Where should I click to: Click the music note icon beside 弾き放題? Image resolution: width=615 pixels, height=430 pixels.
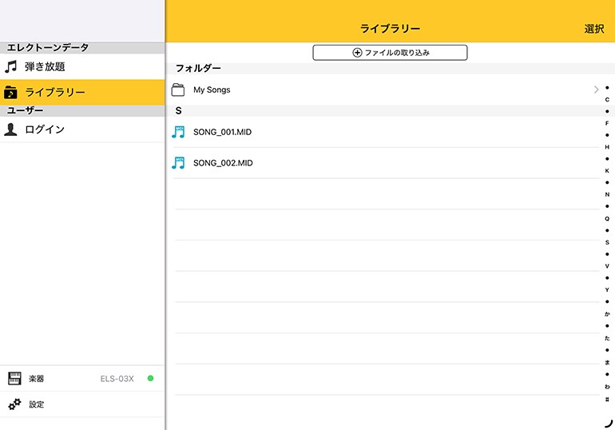tap(11, 66)
